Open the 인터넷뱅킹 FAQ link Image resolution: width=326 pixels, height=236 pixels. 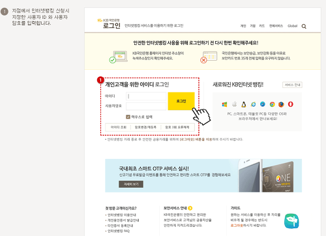(x=119, y=231)
